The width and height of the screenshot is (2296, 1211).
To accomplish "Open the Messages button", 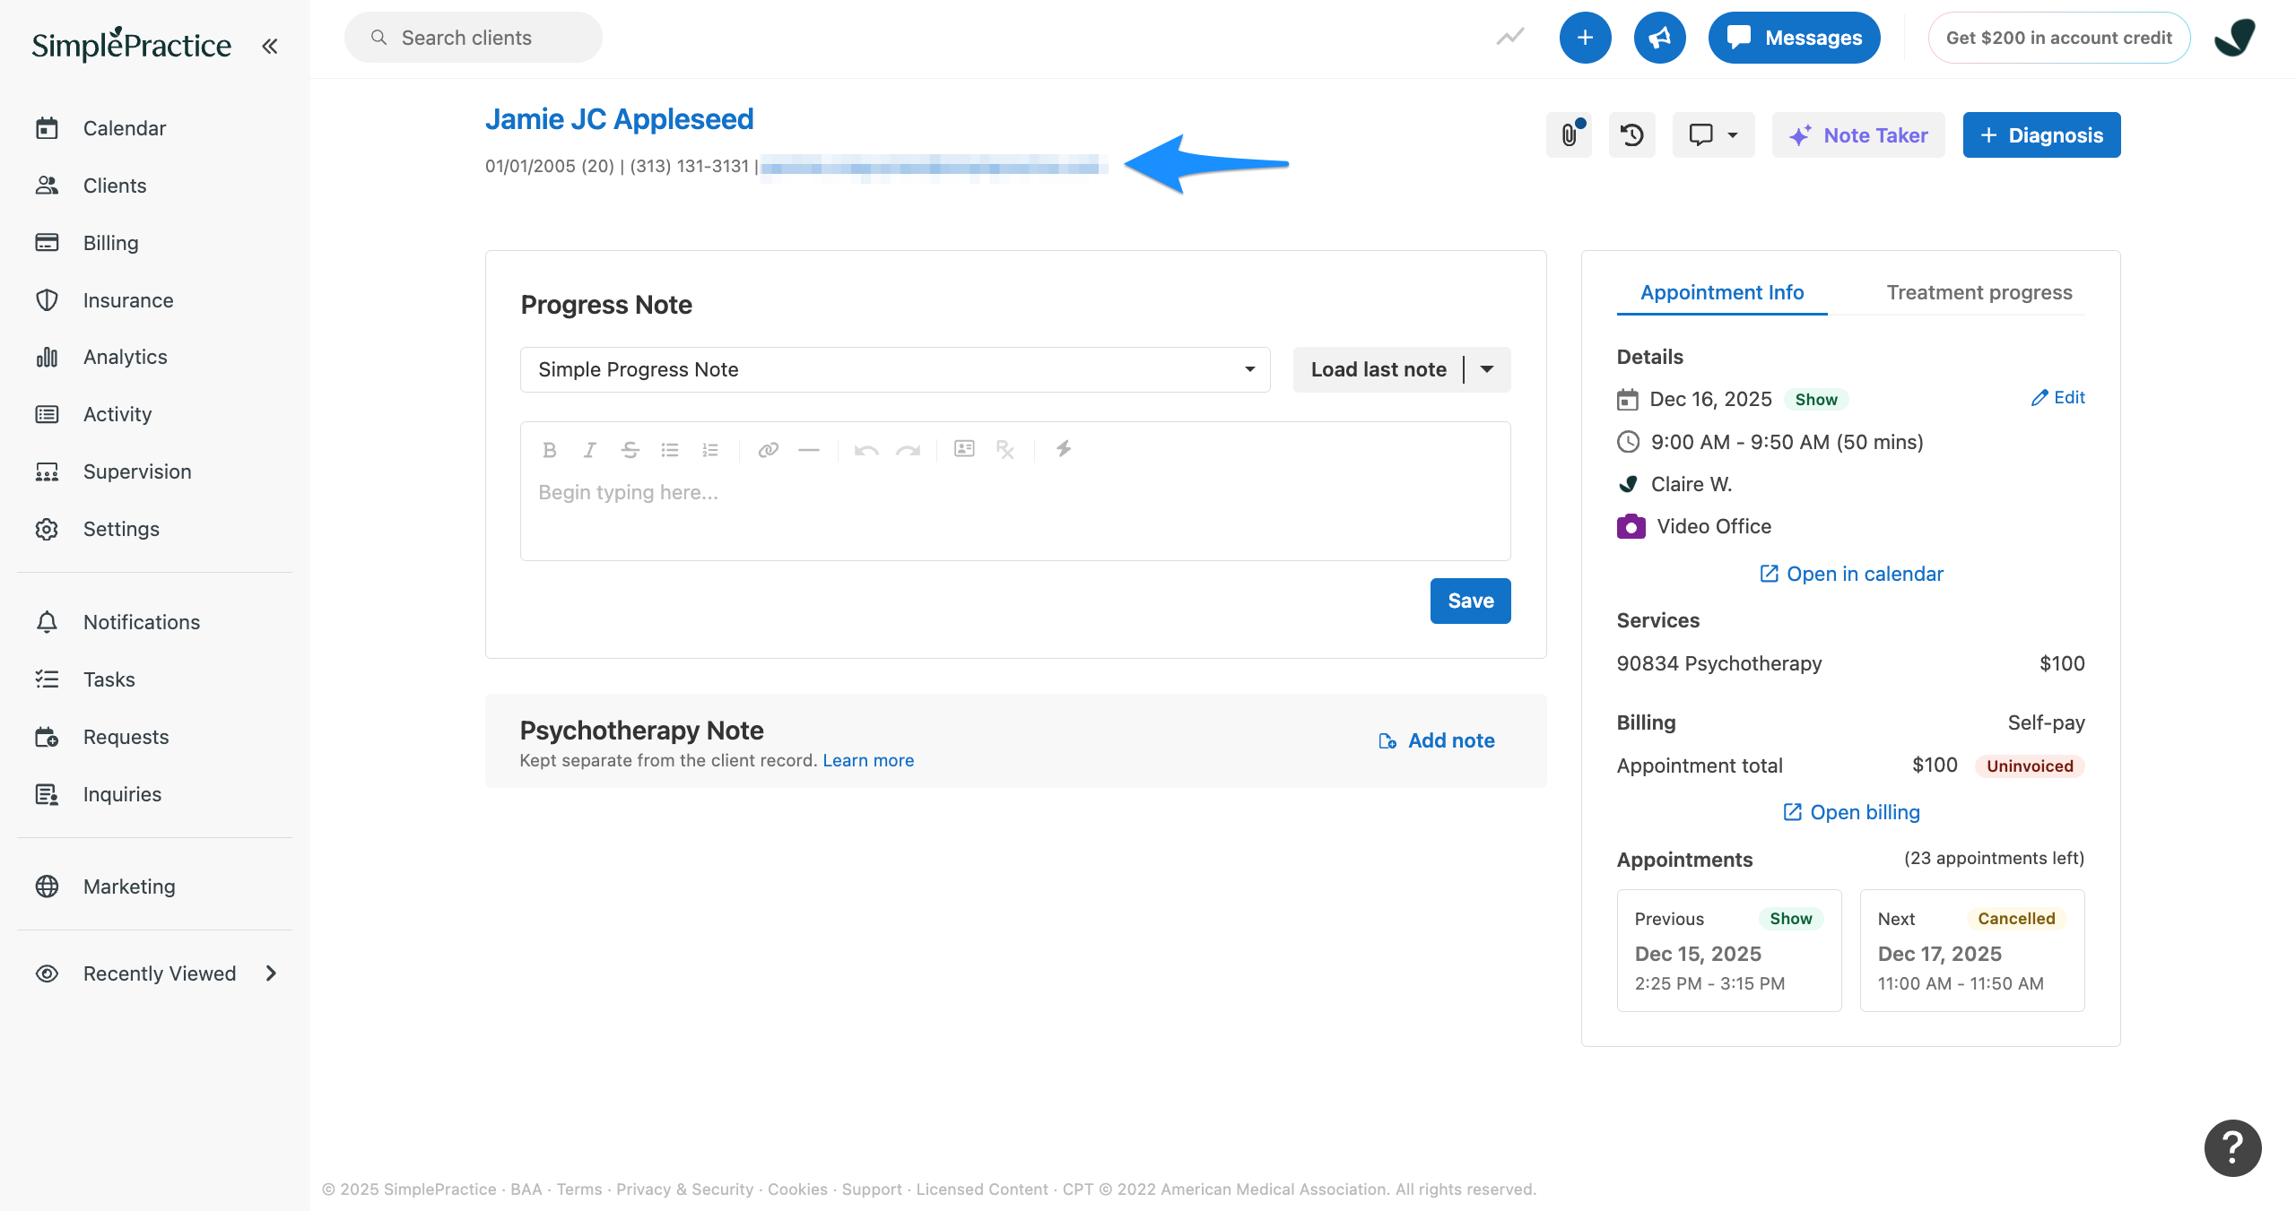I will [1794, 38].
